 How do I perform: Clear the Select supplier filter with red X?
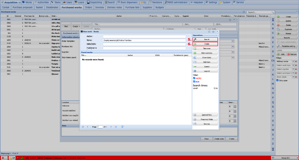[296, 69]
